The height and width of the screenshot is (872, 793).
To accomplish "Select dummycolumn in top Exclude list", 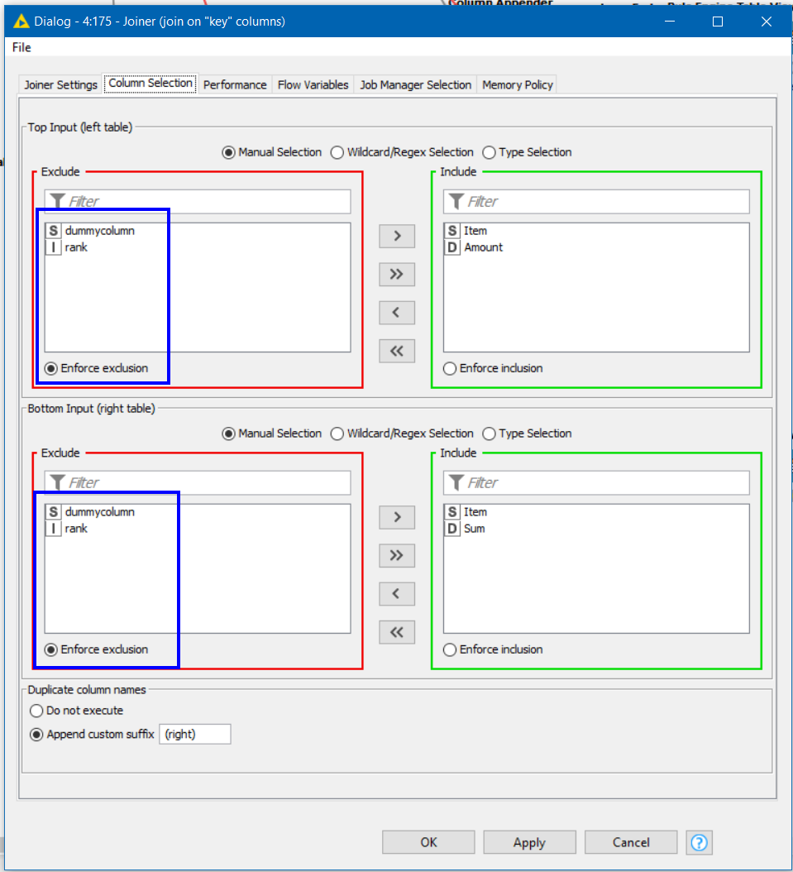I will tap(99, 231).
